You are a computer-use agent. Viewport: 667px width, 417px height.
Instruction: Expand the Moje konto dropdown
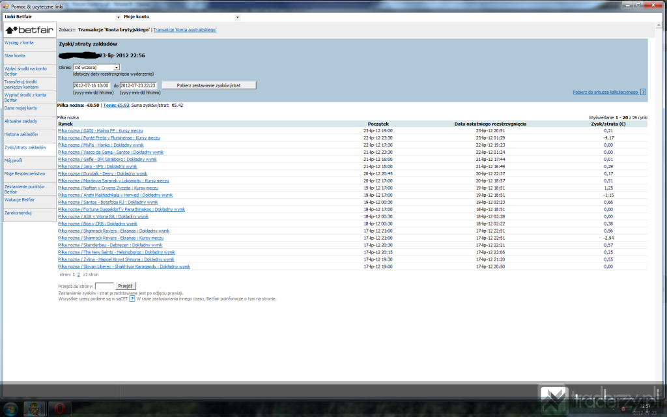pyautogui.click(x=237, y=17)
